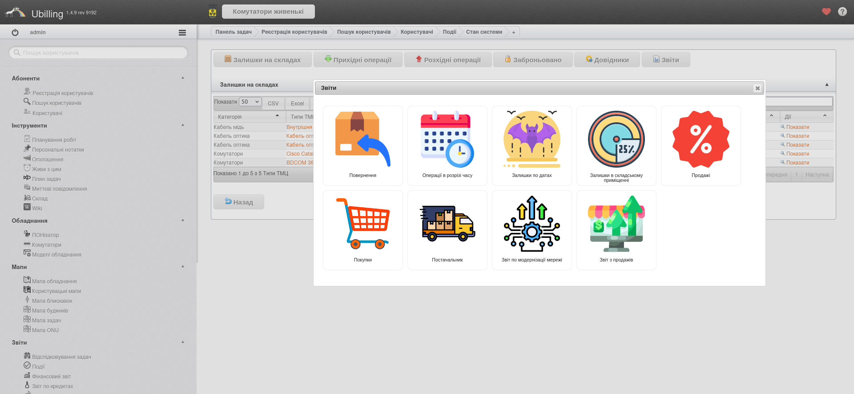Screen dimensions: 854x394
Task: Open the rows-per-page dropdown showing 50
Action: pos(250,102)
